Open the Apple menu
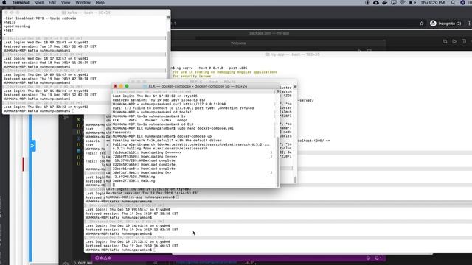 pyautogui.click(x=4, y=3)
